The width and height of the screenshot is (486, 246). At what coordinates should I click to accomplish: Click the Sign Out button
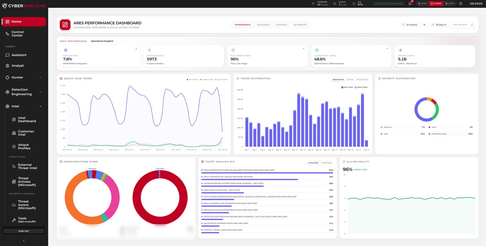click(x=24, y=231)
